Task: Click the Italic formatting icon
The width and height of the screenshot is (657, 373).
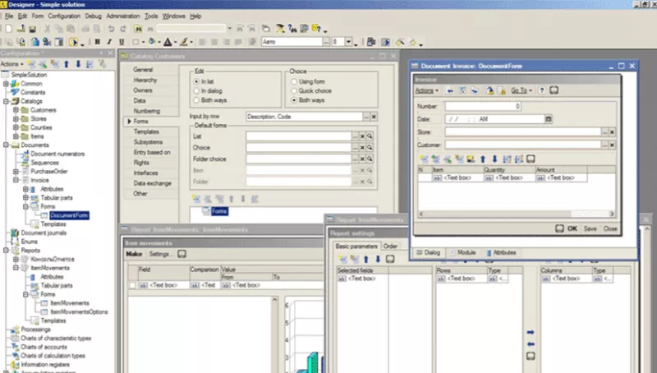Action: [x=109, y=42]
